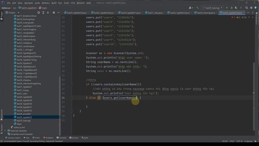The width and height of the screenshot is (259, 146).
Task: Click bai29_2giaibt33 breadcrumb in navigation bar
Action: (x=28, y=8)
